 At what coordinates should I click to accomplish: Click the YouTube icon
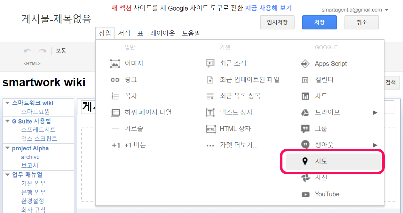pyautogui.click(x=305, y=194)
